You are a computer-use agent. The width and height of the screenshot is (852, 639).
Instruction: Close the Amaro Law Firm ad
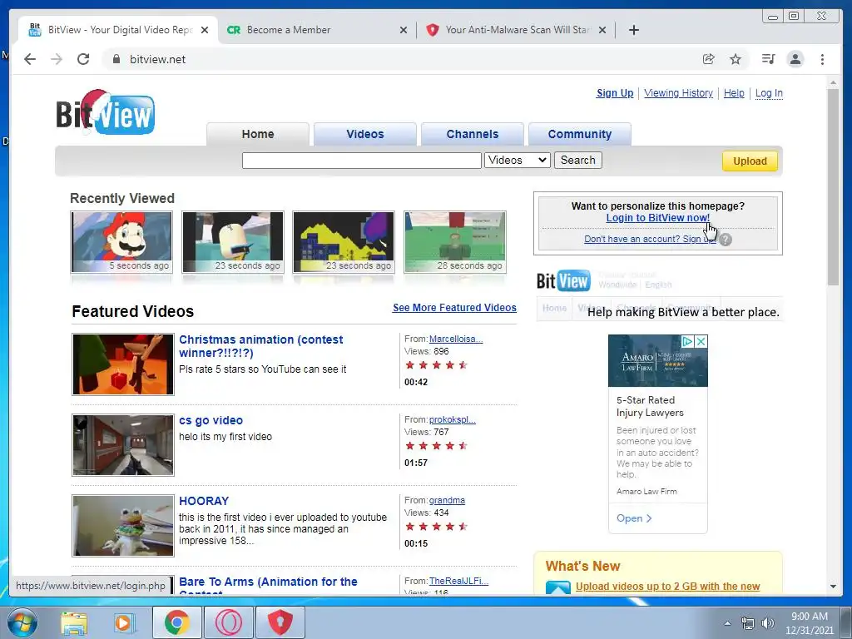pyautogui.click(x=701, y=341)
